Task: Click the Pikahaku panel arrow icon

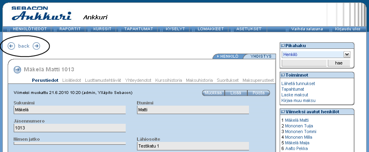Action: pyautogui.click(x=283, y=46)
